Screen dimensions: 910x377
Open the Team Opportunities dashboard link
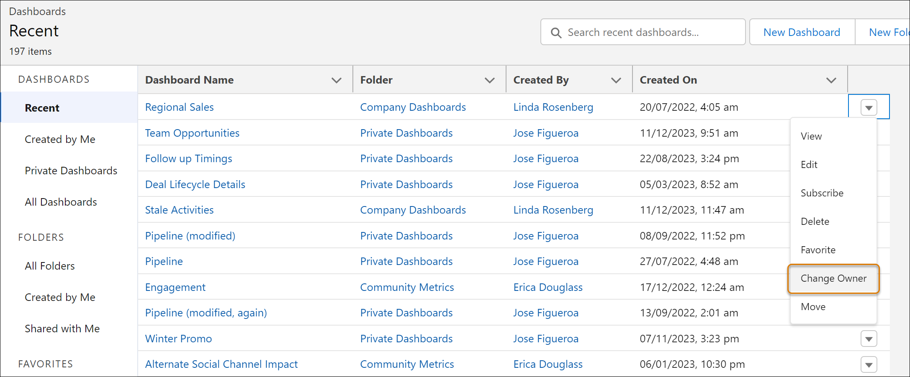[x=192, y=133]
